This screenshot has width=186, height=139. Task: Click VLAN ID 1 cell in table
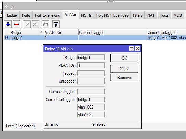[61, 38]
